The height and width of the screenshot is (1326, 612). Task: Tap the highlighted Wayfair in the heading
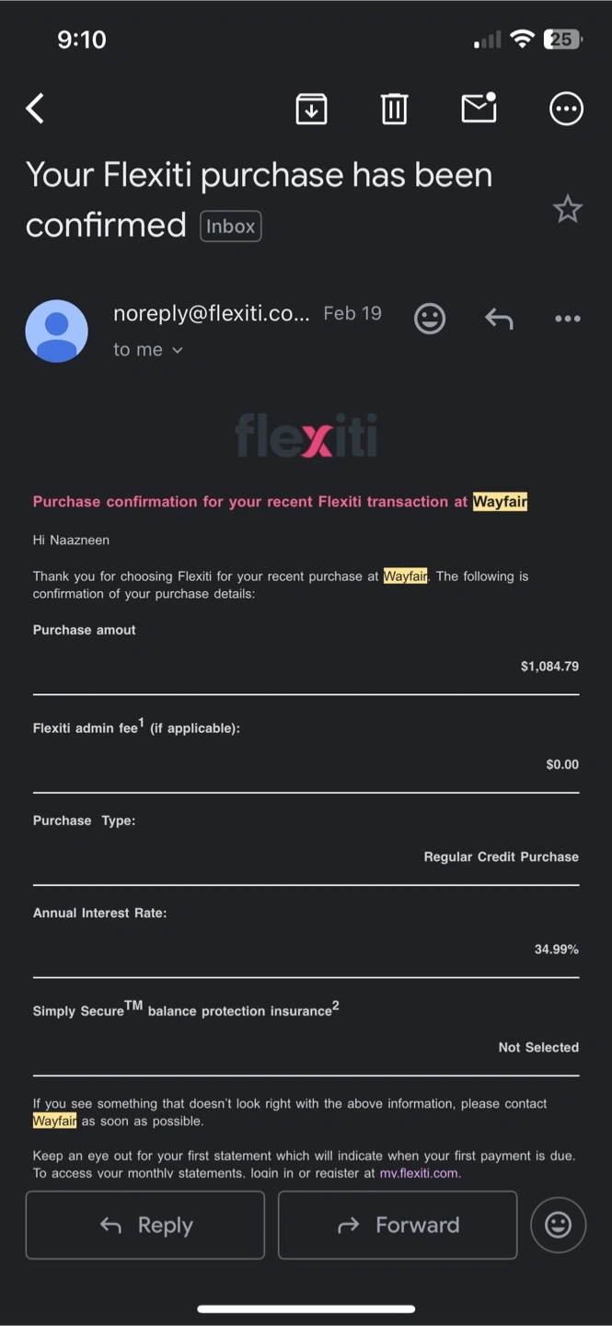click(x=500, y=502)
